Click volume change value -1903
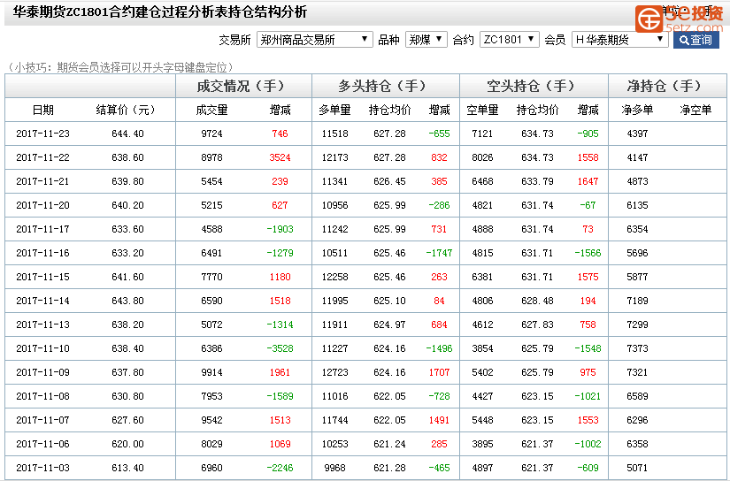 (x=280, y=229)
